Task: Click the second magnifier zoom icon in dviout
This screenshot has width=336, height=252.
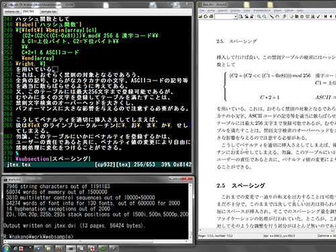Action: pyautogui.click(x=264, y=16)
